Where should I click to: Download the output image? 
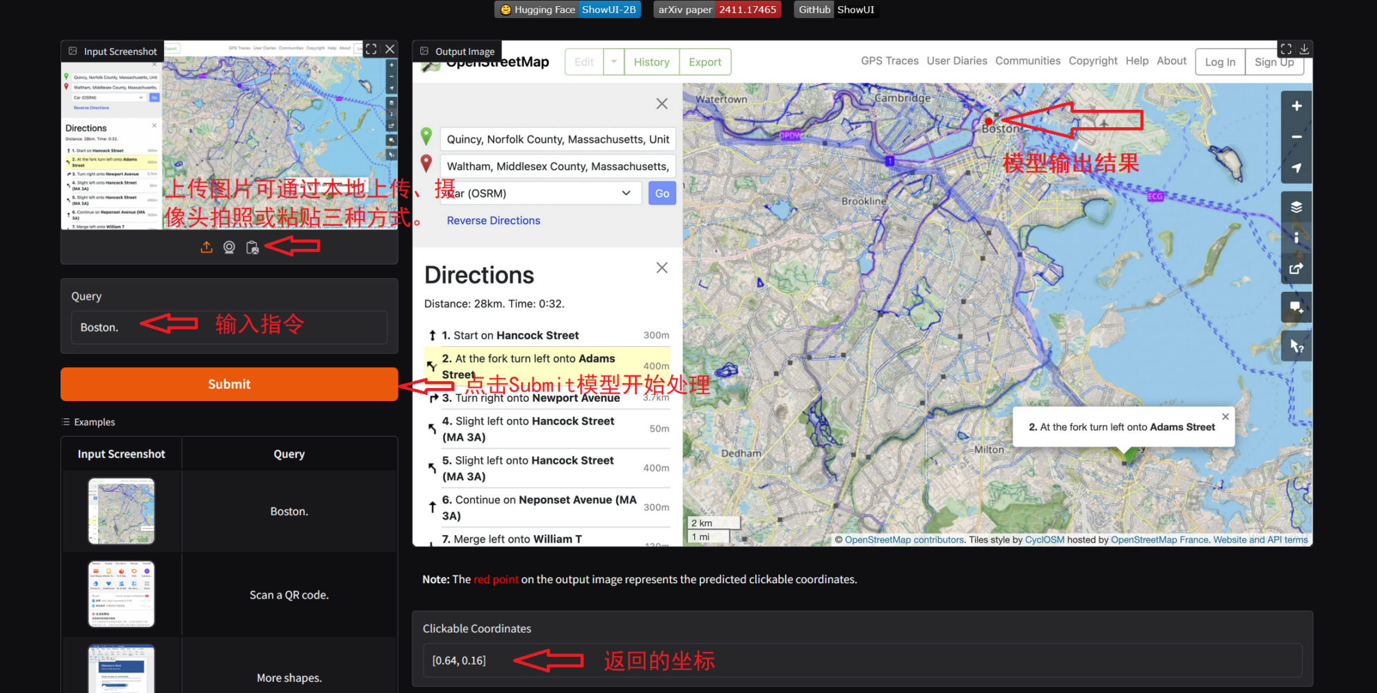tap(1304, 49)
